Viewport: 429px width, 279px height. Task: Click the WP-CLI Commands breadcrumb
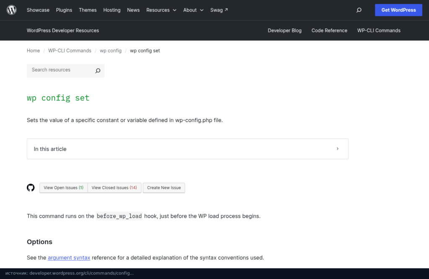click(x=70, y=51)
